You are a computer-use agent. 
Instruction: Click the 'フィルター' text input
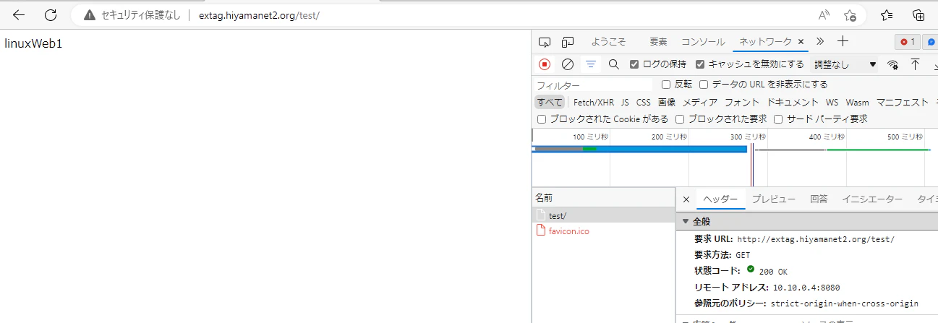593,85
